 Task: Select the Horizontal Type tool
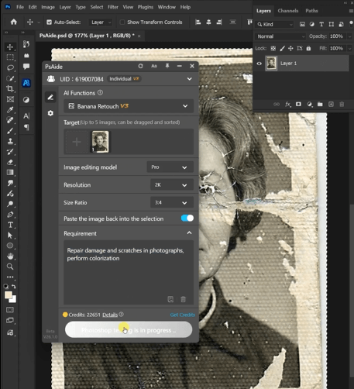point(10,225)
